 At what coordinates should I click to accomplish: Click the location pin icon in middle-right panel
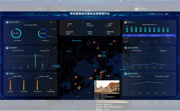tap(125, 47)
